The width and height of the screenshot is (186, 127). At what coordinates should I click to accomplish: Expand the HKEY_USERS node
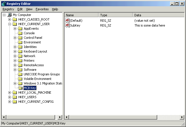[x=10, y=97]
